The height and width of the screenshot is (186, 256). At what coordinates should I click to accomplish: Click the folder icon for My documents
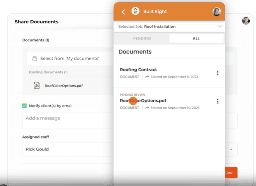[34, 59]
